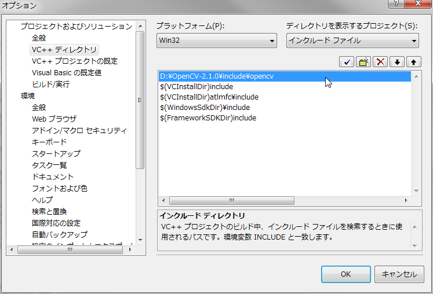The width and height of the screenshot is (433, 294).
Task: Select the D:¥OpenCV-2.1.0¥include¥opencv entry
Action: coord(285,76)
